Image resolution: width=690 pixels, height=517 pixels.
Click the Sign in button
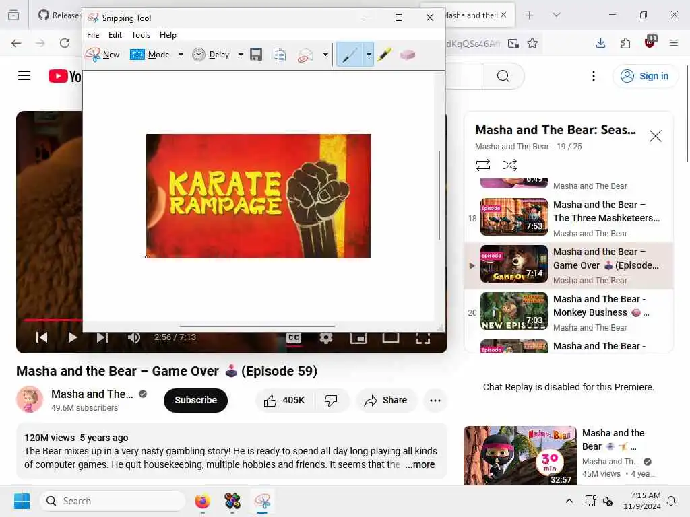click(645, 76)
